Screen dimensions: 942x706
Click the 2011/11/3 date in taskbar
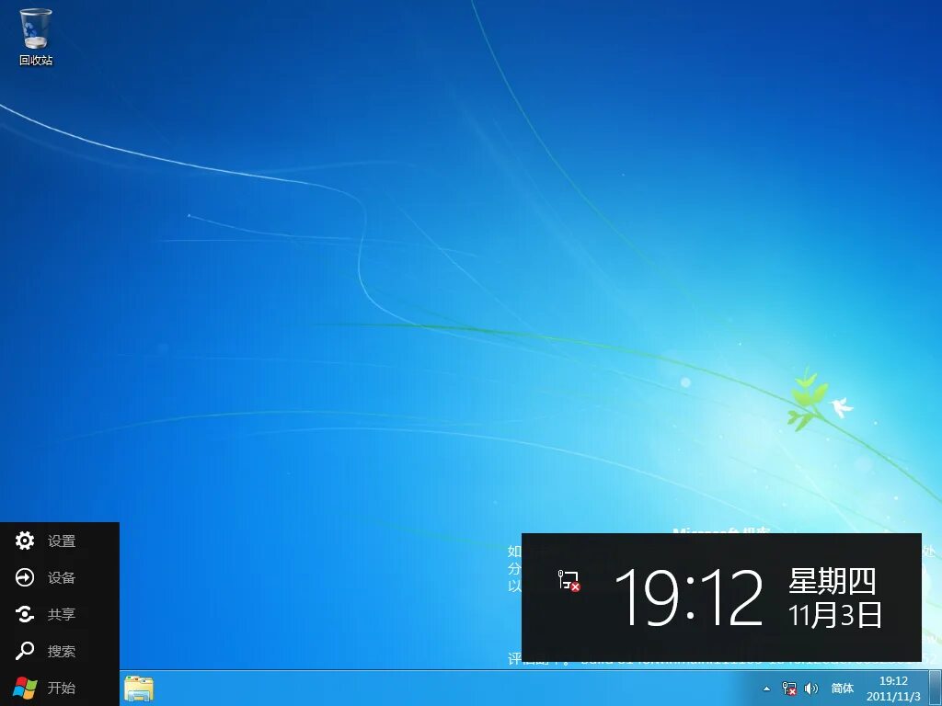point(893,697)
